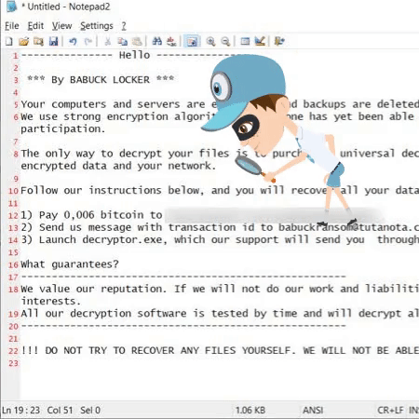This screenshot has height=419, width=419.
Task: Toggle the Word Wrap toolbar button
Action: pyautogui.click(x=192, y=41)
